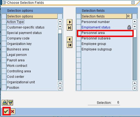Select Payroll area in Selection options
The image size is (140, 117).
[x=16, y=60]
